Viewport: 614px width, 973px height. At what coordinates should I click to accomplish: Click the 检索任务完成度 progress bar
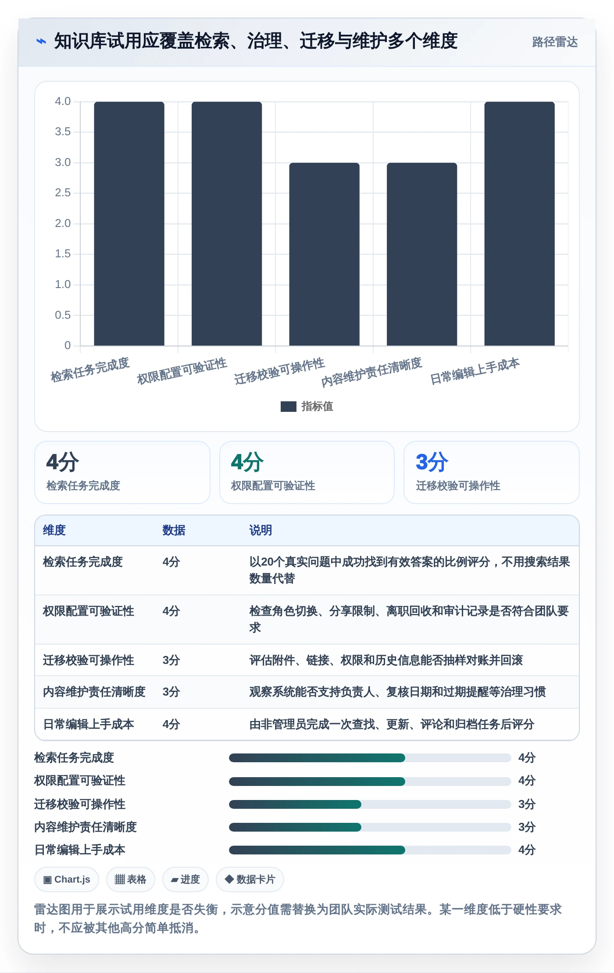[370, 758]
